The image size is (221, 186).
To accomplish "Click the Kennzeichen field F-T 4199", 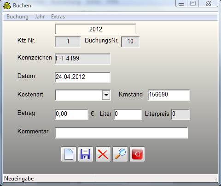I will point(82,59).
